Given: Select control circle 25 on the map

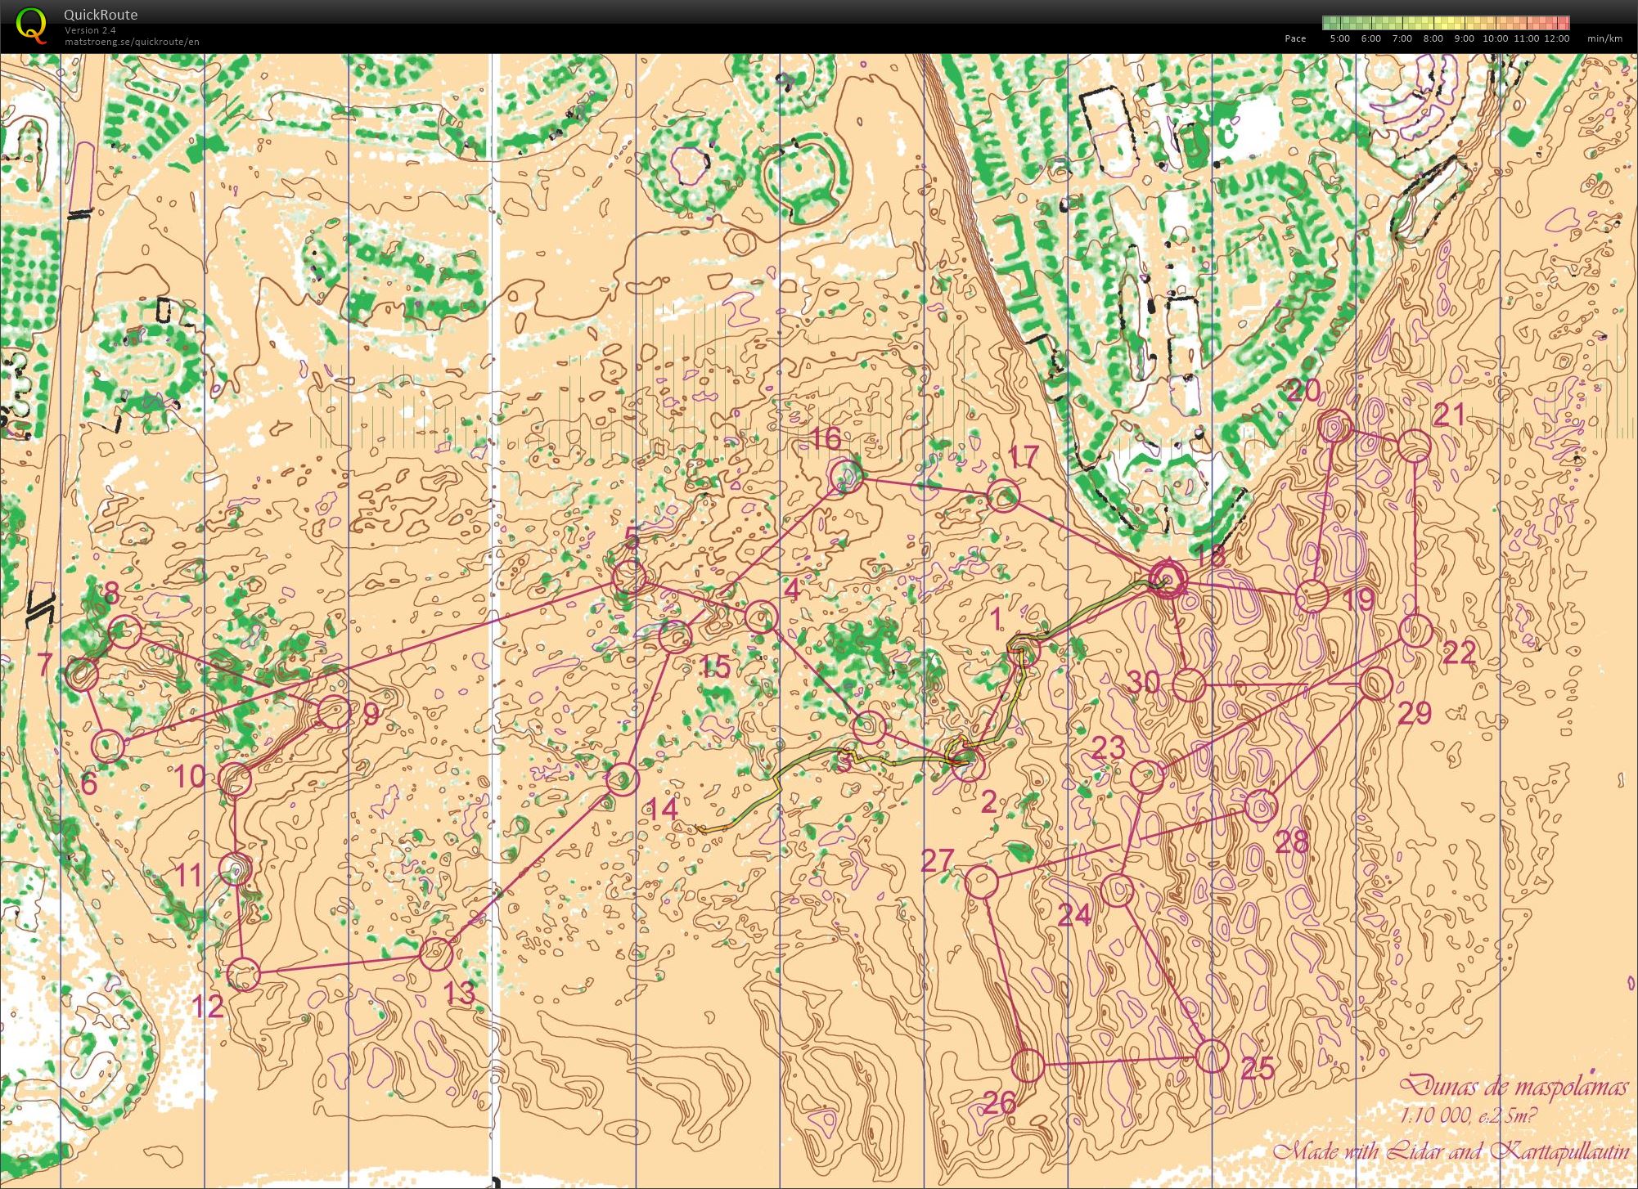Looking at the screenshot, I should [1212, 1057].
